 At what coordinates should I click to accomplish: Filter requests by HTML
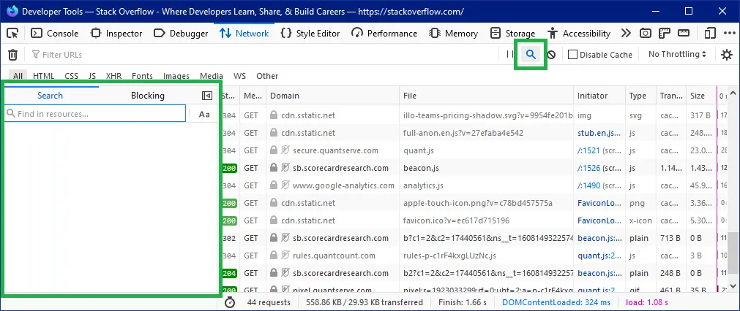coord(43,76)
